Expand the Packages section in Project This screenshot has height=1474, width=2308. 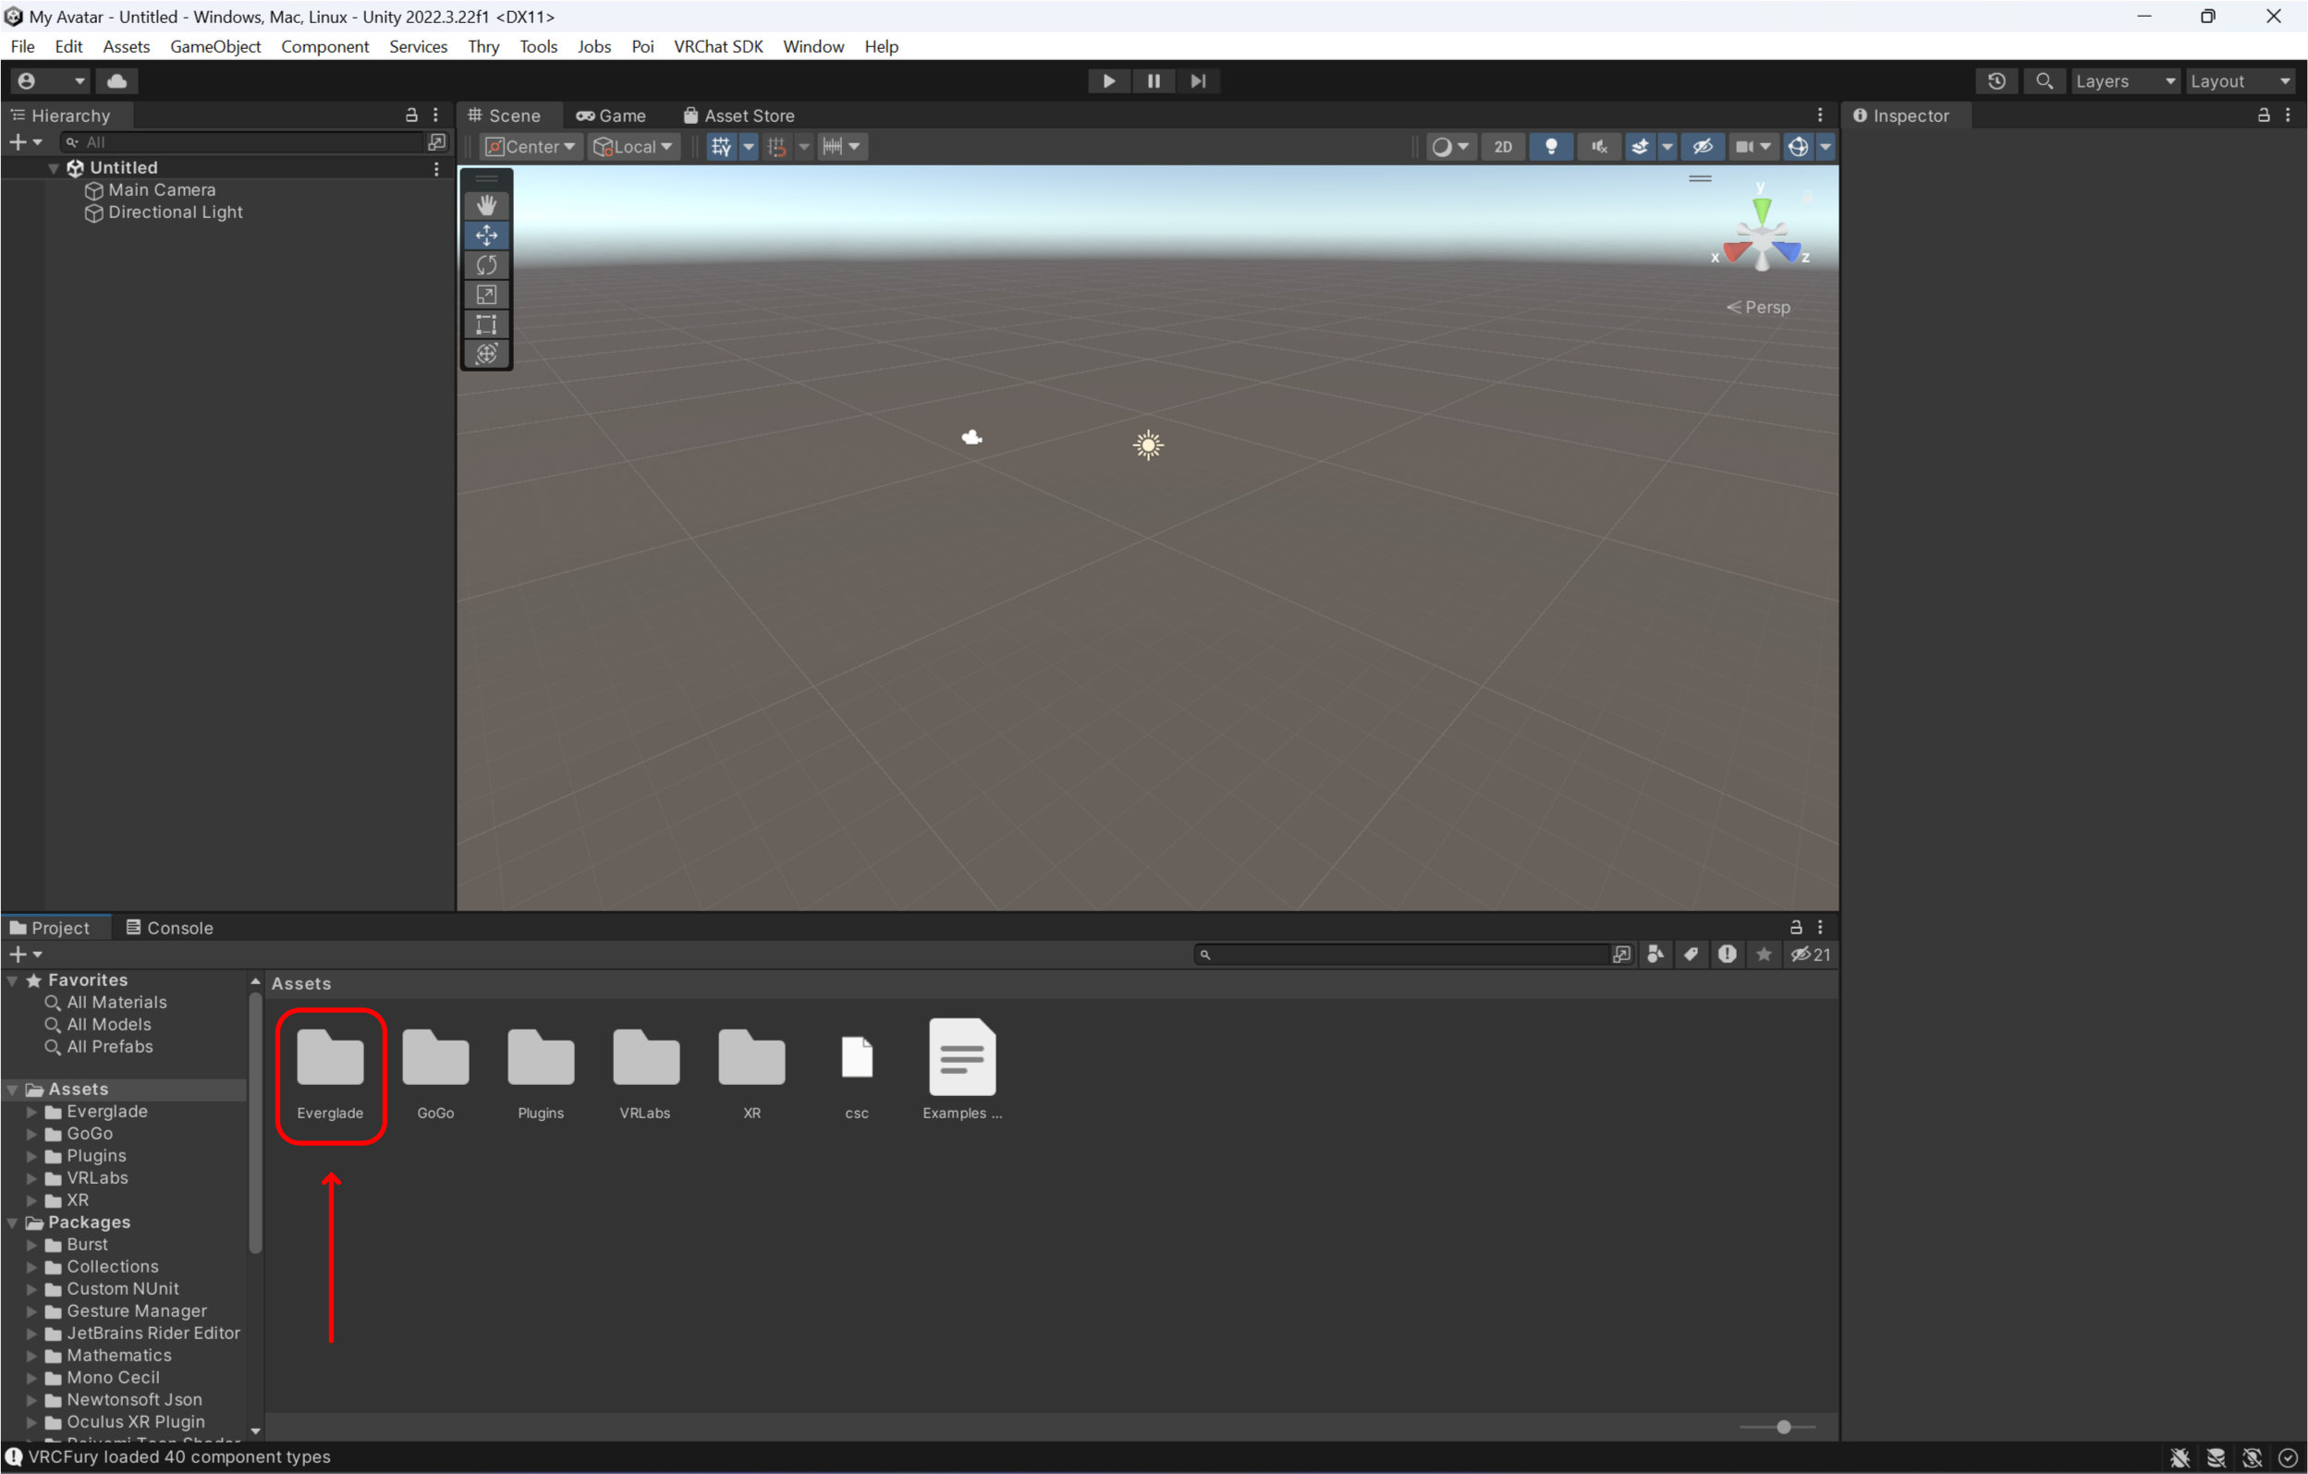coord(14,1222)
